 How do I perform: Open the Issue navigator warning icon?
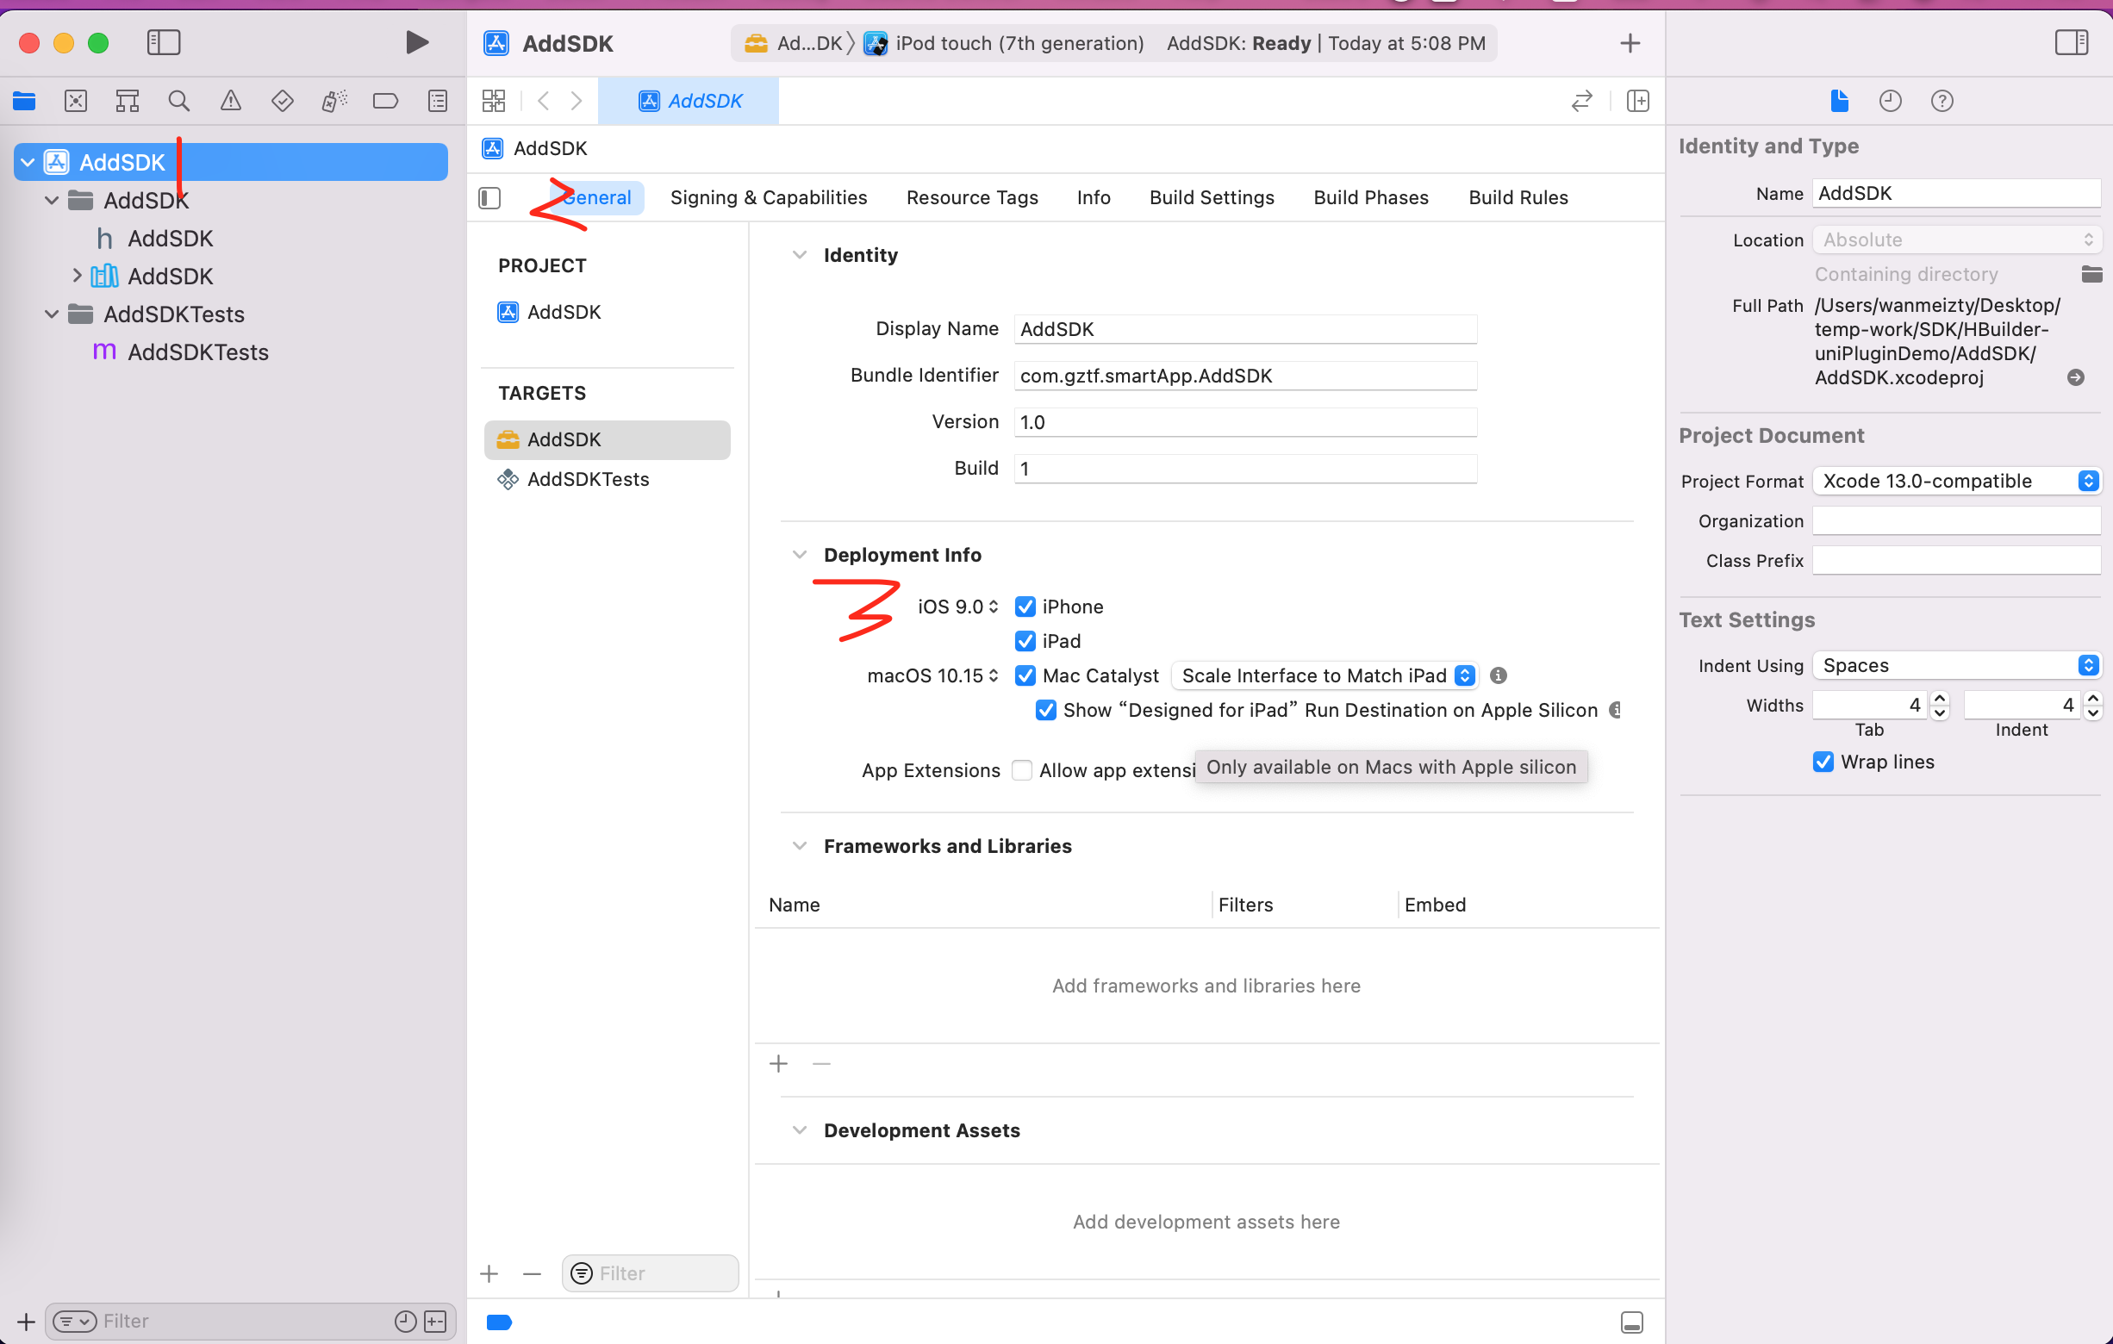pos(231,101)
